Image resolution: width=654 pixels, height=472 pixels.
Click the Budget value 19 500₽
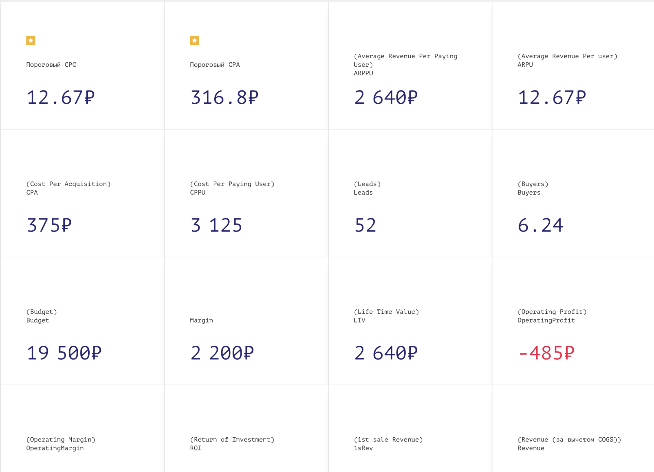[x=64, y=353]
